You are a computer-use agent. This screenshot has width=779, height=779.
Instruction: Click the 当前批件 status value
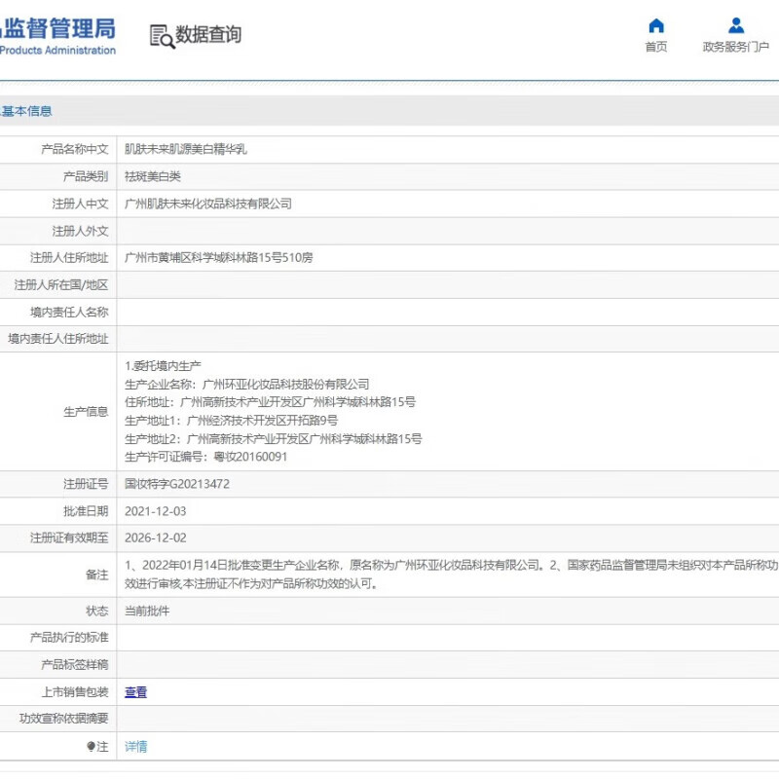[147, 611]
